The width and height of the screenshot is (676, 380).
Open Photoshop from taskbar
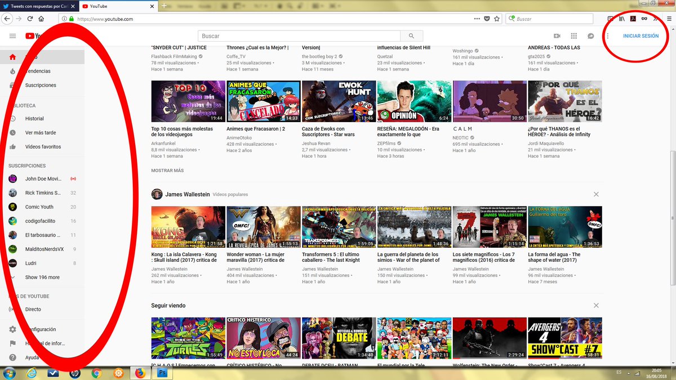point(162,372)
